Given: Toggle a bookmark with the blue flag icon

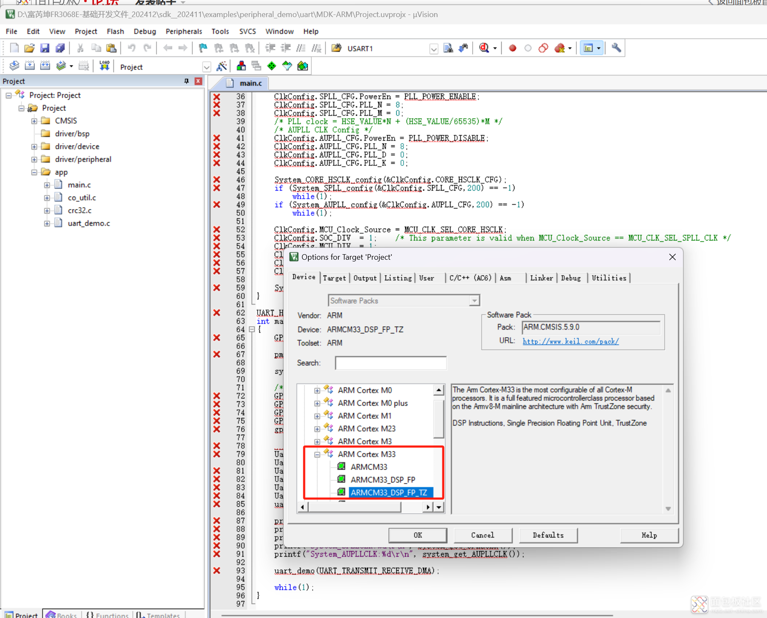Looking at the screenshot, I should pos(203,48).
